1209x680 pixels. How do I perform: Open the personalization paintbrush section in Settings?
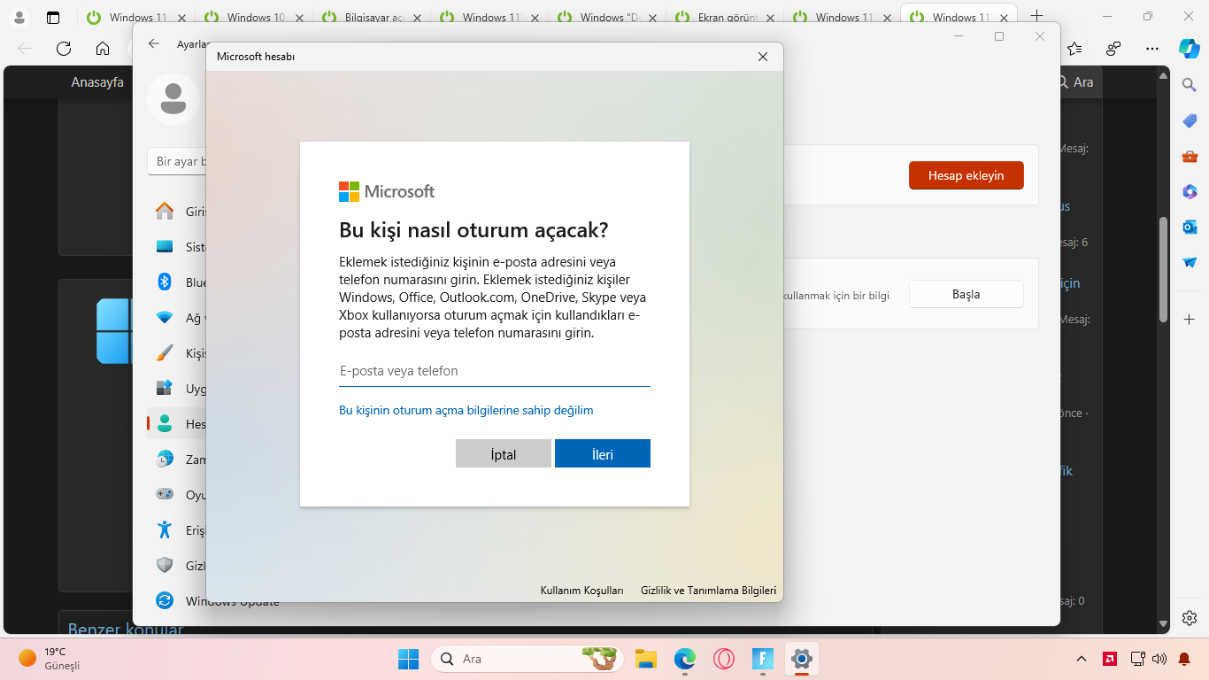[x=177, y=353]
